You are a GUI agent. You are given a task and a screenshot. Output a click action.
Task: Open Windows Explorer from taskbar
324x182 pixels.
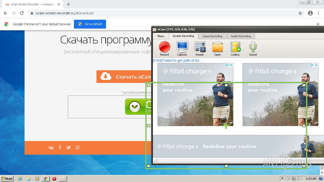29,179
